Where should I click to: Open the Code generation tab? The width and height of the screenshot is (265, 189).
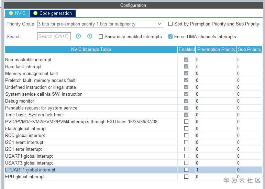[53, 13]
